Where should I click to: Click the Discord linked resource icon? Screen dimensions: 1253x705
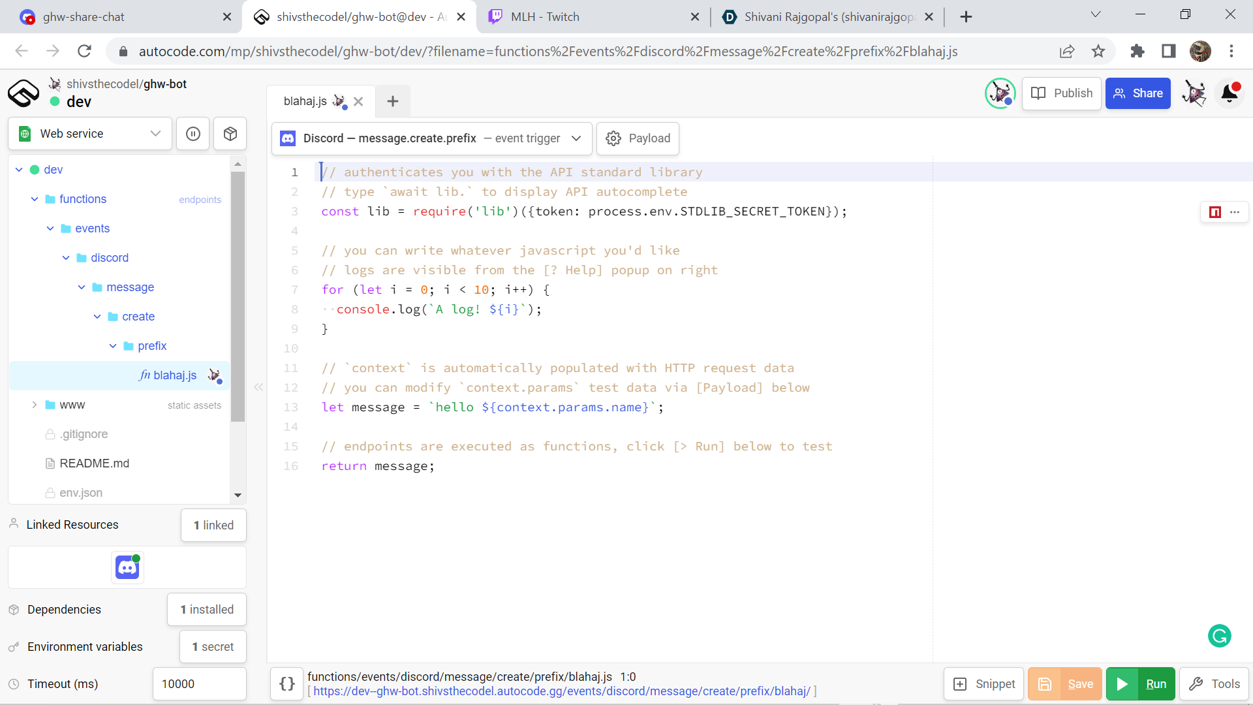[x=127, y=567]
